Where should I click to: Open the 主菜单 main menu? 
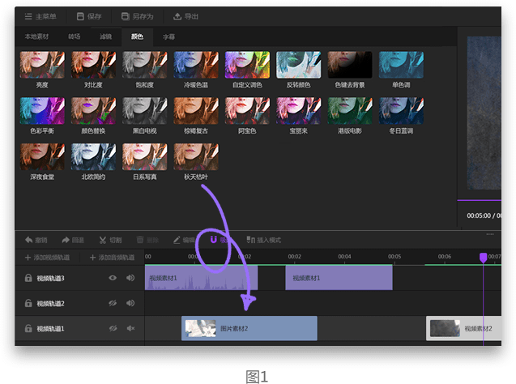pos(41,16)
